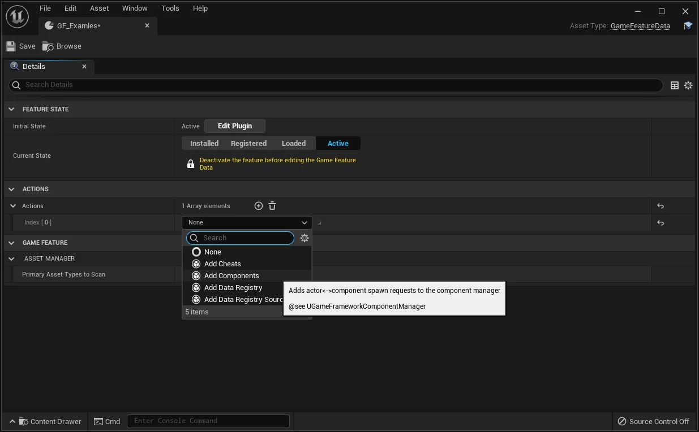Open the Tools menu
699x432 pixels.
click(x=170, y=8)
